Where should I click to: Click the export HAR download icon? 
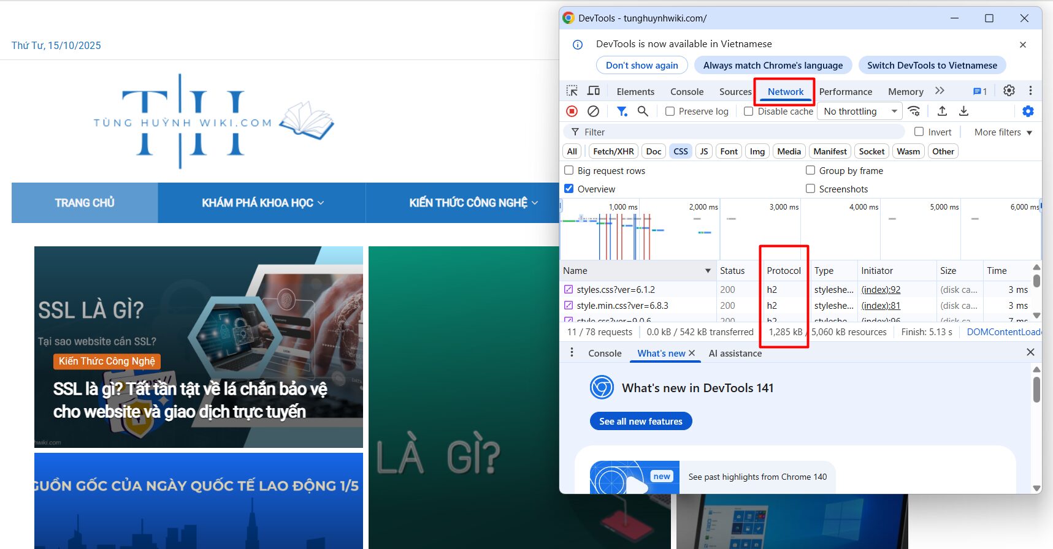coord(963,111)
